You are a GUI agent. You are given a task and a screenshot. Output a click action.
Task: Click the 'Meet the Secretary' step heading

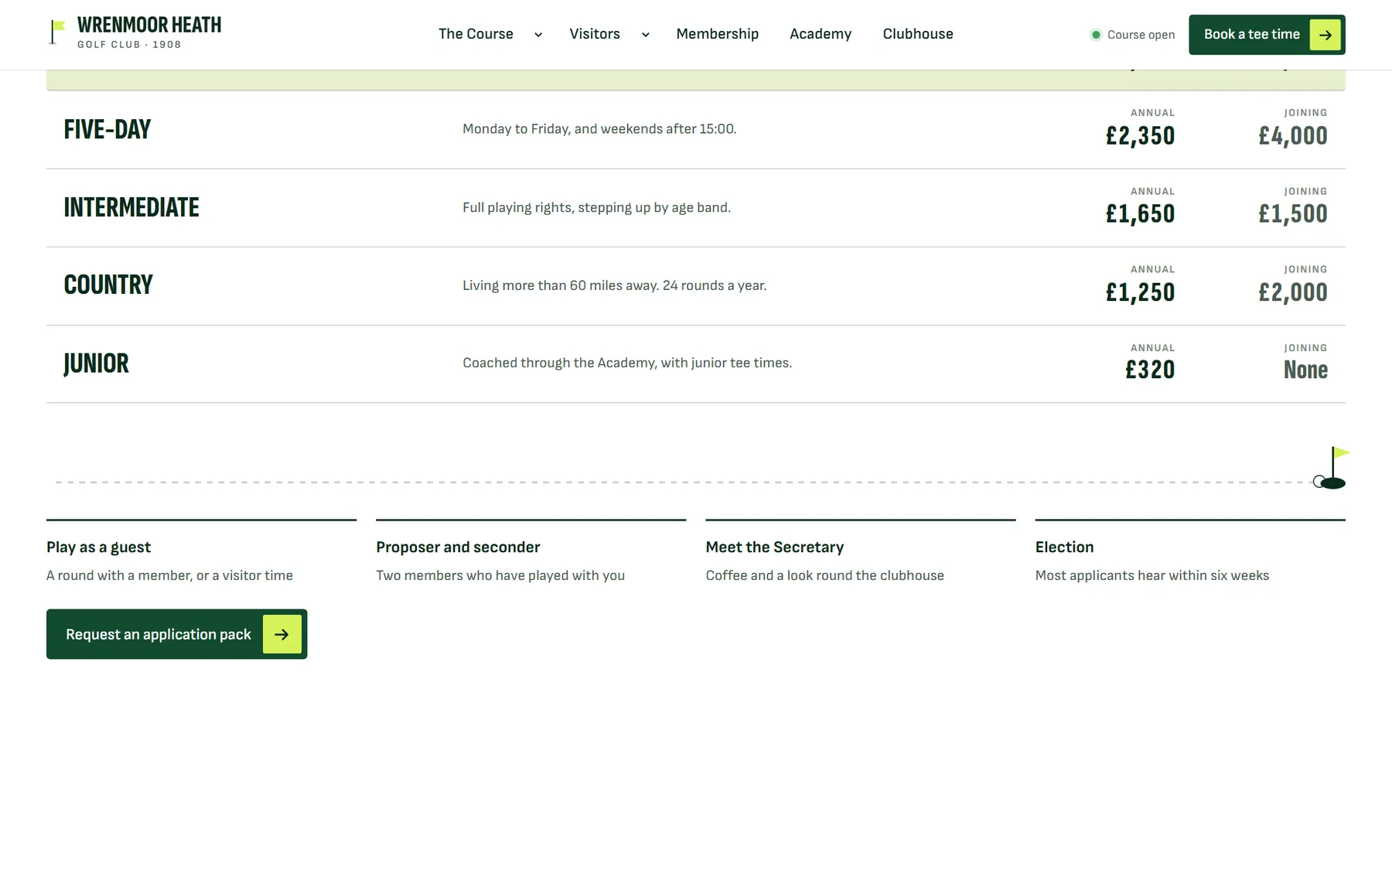tap(775, 548)
